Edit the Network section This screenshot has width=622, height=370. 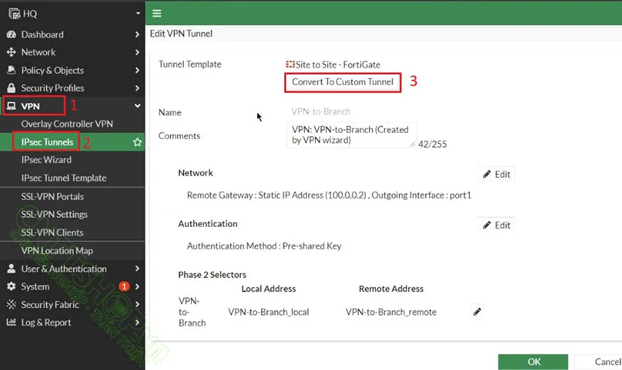[x=496, y=174]
